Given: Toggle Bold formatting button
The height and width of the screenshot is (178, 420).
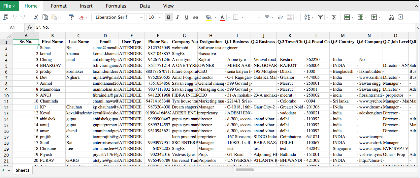Looking at the screenshot, I should (169, 17).
